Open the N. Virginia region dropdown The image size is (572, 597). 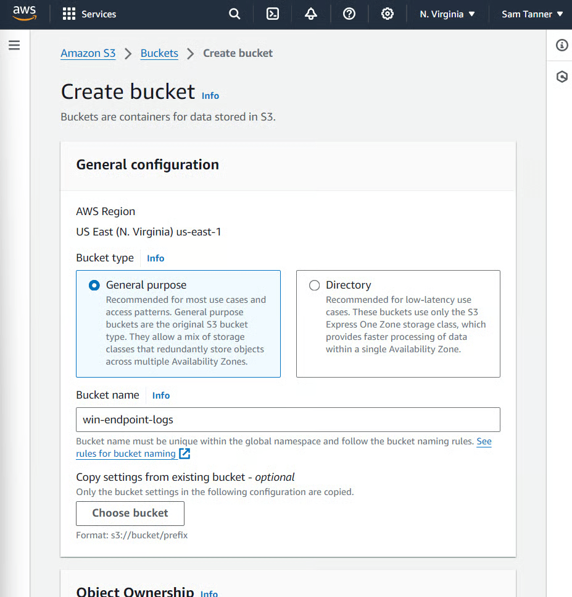click(447, 14)
